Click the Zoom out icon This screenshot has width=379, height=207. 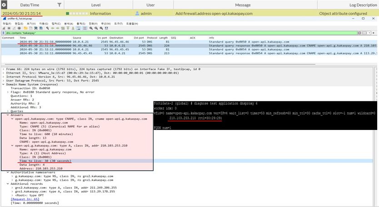(96, 28)
